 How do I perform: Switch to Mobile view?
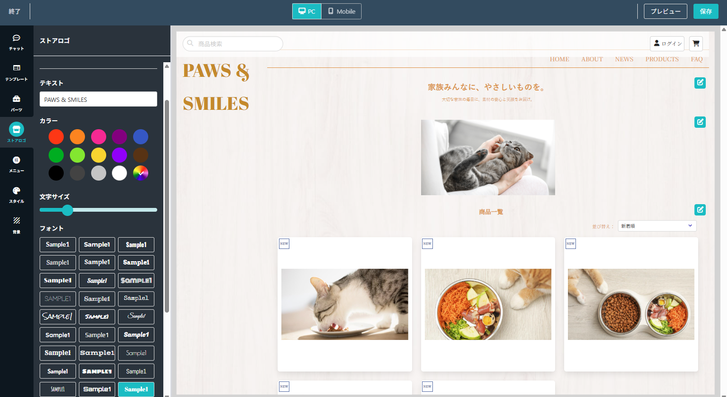click(x=341, y=11)
